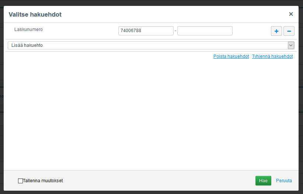Viewport: 303px width, 194px height.
Task: Click the empty Laskunumero range end field
Action: 205,31
